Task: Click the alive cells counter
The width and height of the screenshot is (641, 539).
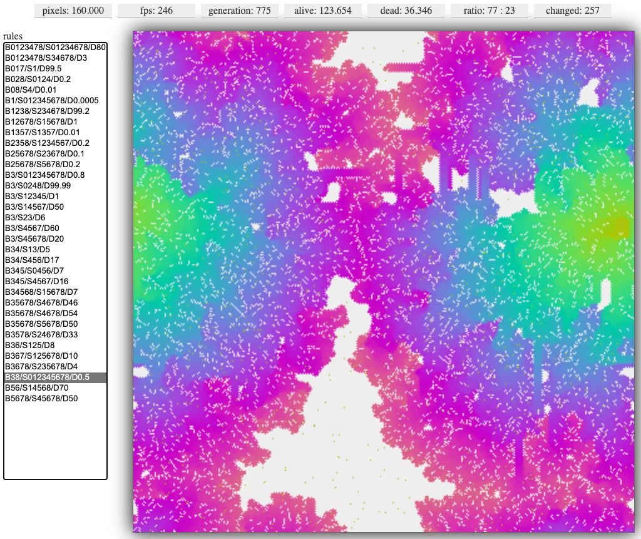Action: pos(322,11)
